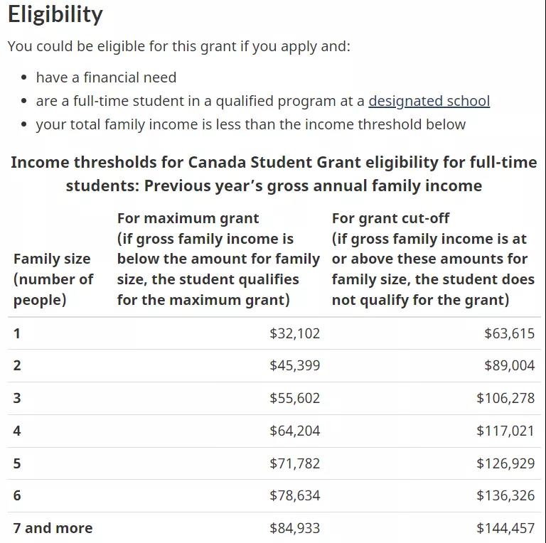Click the $106,278 cut-off amount
Image resolution: width=546 pixels, height=543 pixels.
pos(505,398)
